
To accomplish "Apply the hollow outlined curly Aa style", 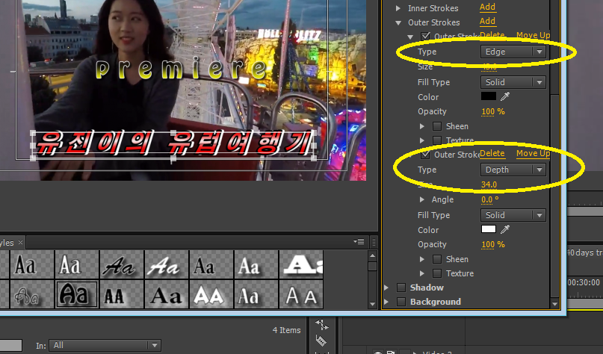I will coord(31,294).
